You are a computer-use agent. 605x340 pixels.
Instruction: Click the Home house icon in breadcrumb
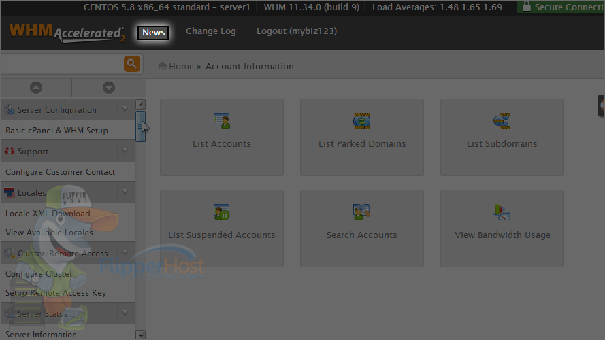(x=163, y=66)
